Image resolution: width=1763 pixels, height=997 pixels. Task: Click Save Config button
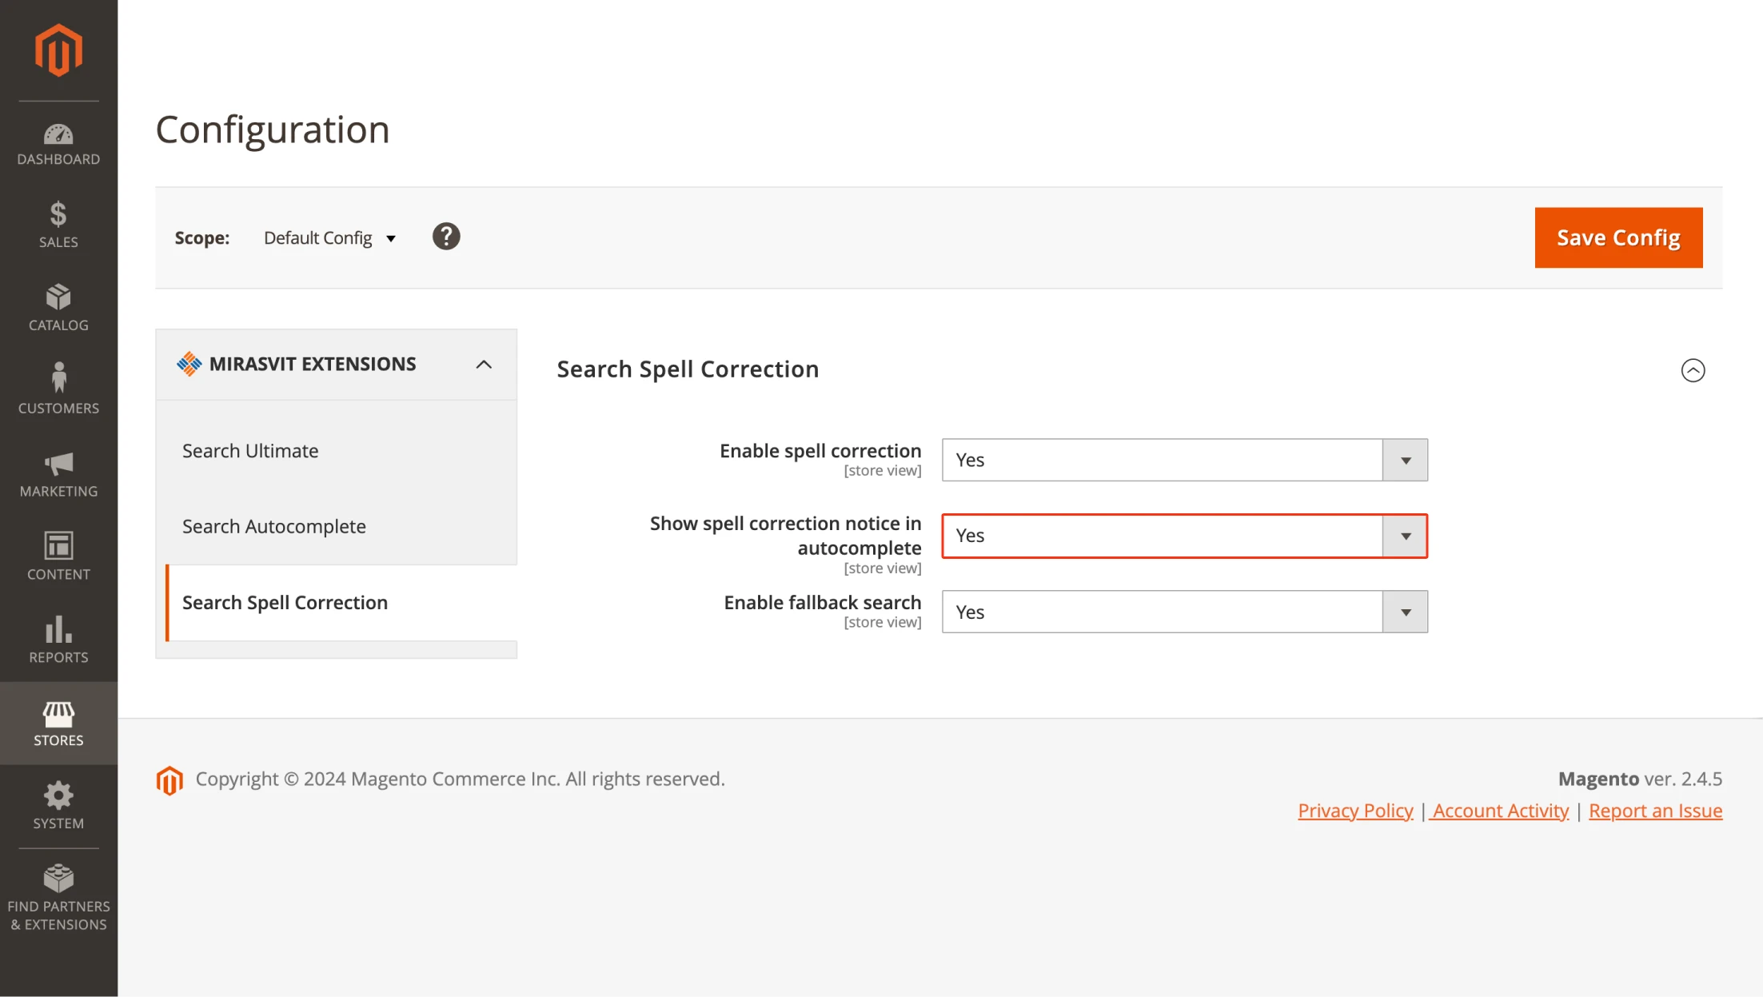click(1619, 237)
